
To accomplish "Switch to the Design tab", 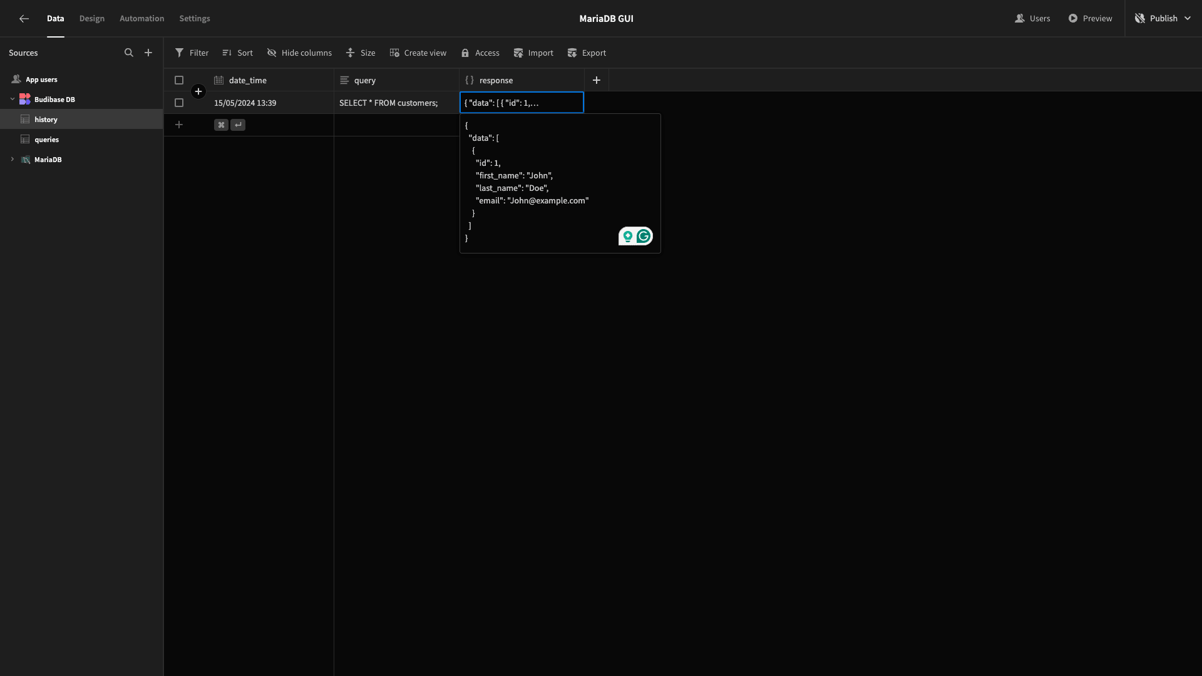I will tap(92, 18).
